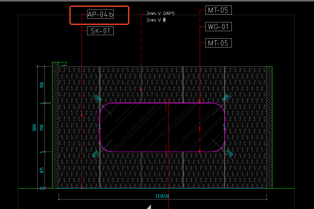Select the right hatched wall section
Image resolution: width=314 pixels, height=209 pixels.
269,128
